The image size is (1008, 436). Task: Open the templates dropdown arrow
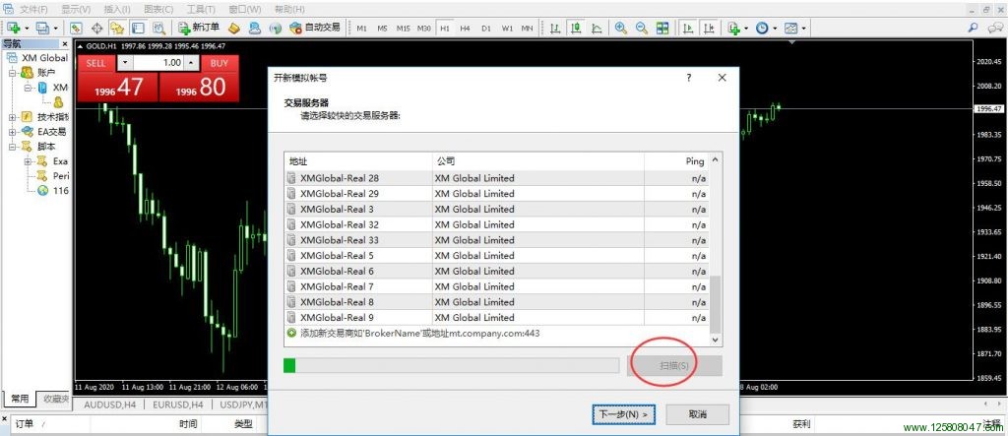[x=803, y=29]
